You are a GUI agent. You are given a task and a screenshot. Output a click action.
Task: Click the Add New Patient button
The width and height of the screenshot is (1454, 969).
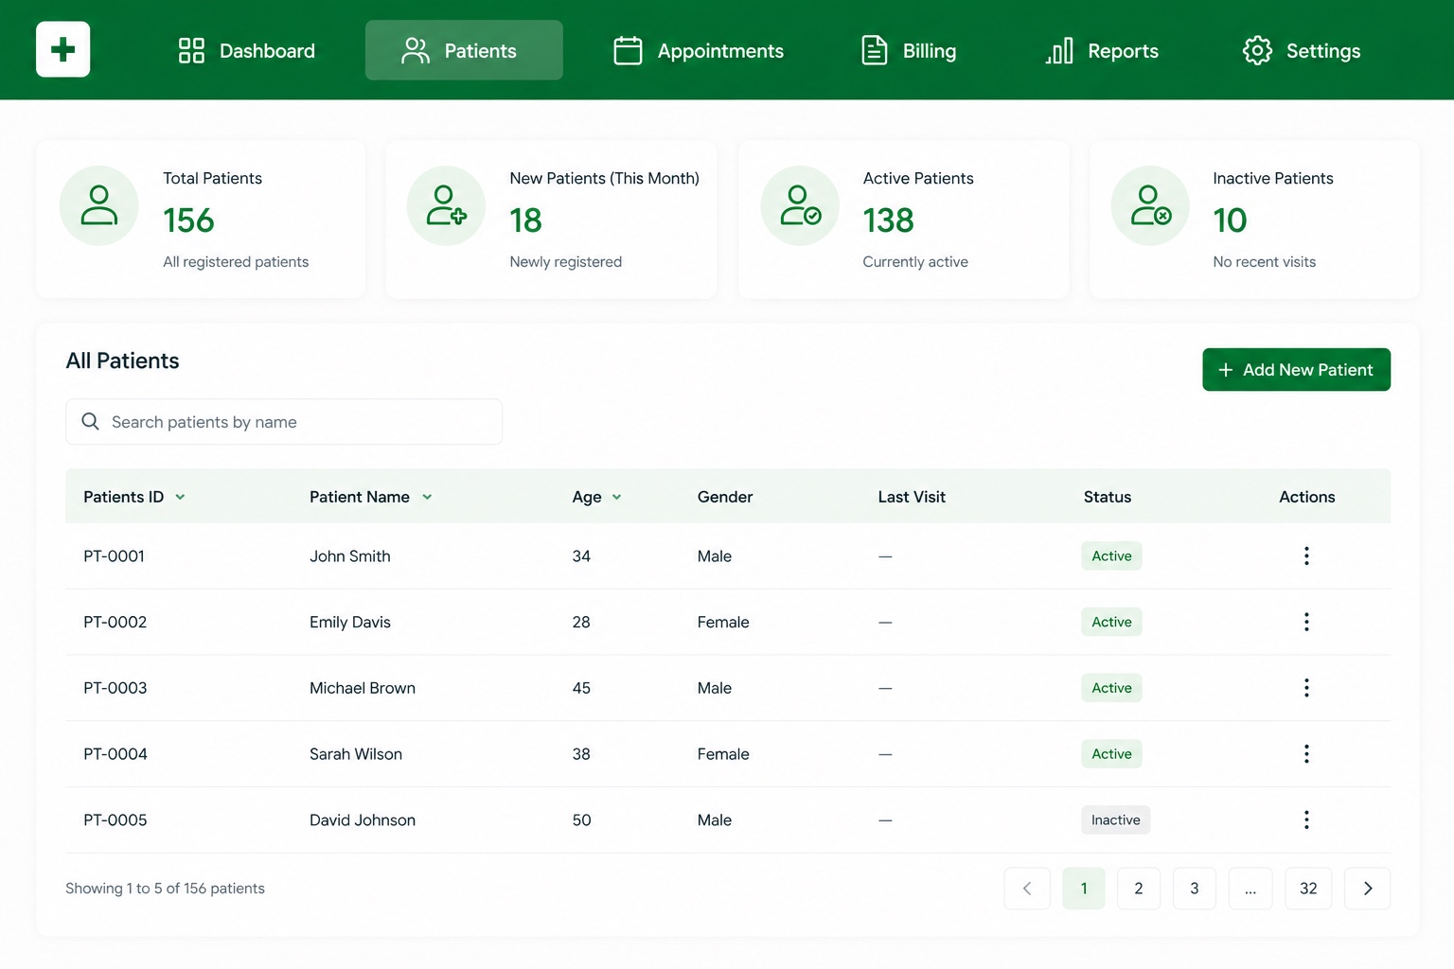pyautogui.click(x=1296, y=369)
